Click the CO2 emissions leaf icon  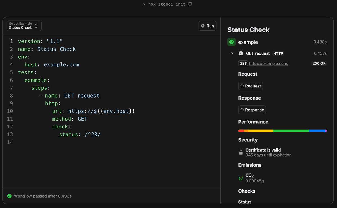click(x=241, y=178)
